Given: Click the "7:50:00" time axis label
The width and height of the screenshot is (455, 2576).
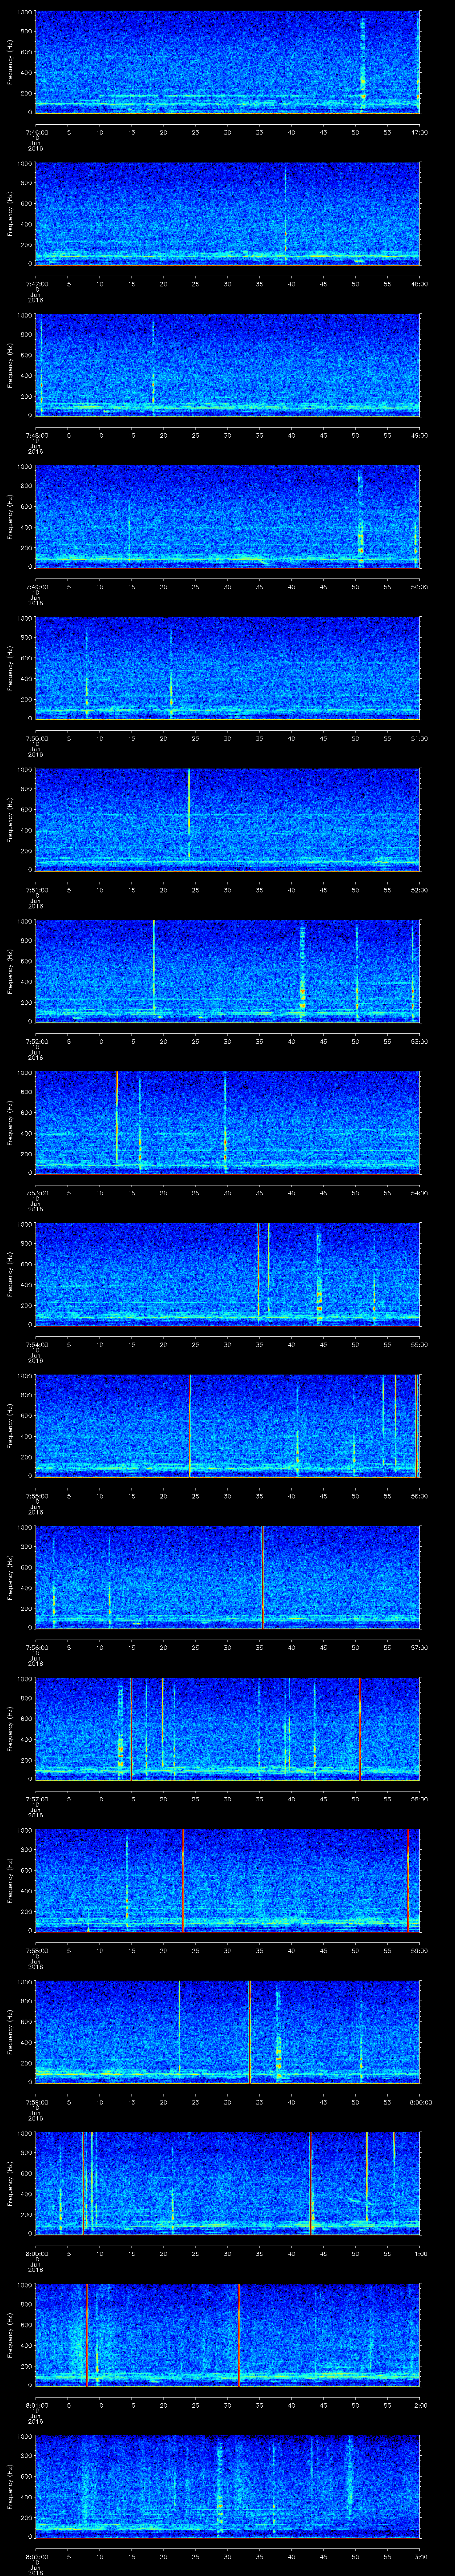Looking at the screenshot, I should pos(36,738).
